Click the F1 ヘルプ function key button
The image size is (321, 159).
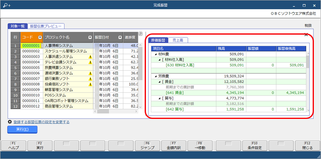point(13,146)
